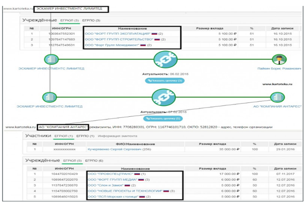Open ООО "ФОРТ ГРУПП СТРОИТЕЛЬСТВО" link
The image size is (307, 202).
[x=119, y=39]
